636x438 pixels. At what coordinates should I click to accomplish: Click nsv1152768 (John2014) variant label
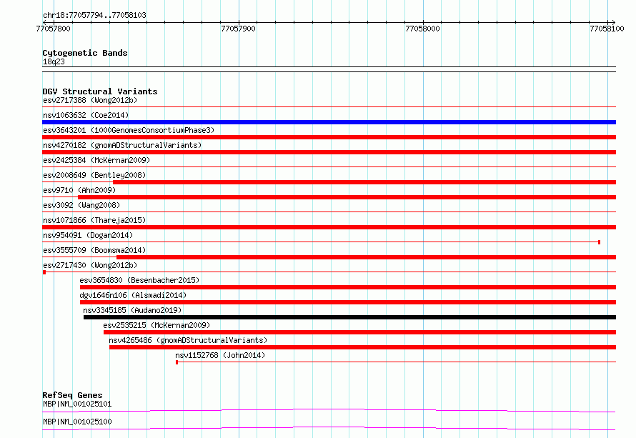coord(220,355)
